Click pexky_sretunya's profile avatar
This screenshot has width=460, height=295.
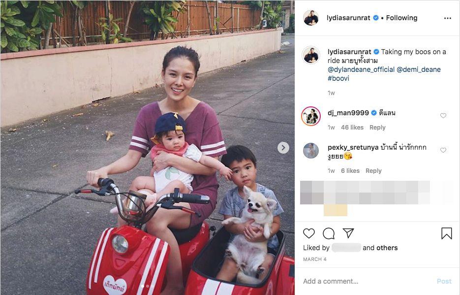point(311,151)
